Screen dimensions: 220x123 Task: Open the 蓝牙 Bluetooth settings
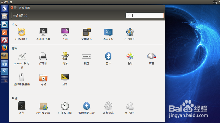(x=108, y=58)
